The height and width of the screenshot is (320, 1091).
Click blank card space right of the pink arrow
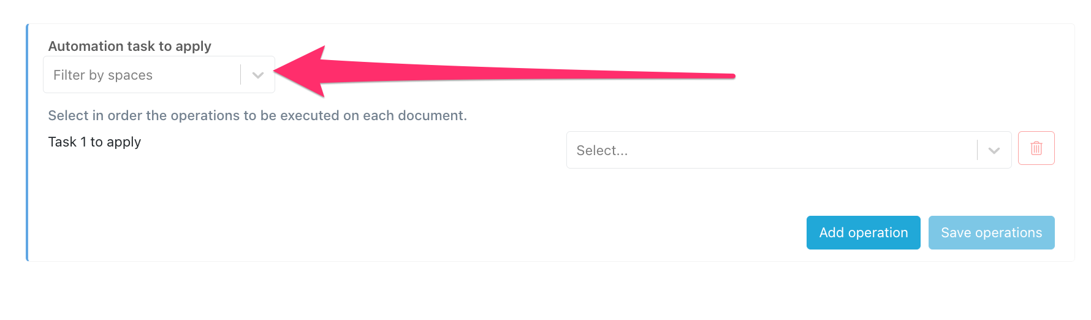[x=901, y=76]
